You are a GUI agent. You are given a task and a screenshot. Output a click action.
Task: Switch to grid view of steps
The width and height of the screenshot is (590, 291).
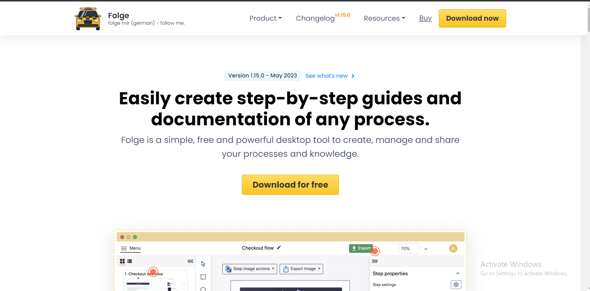[x=122, y=261]
